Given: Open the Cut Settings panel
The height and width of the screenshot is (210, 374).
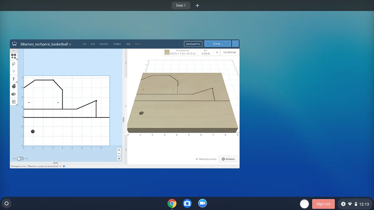Looking at the screenshot, I should click(x=230, y=52).
